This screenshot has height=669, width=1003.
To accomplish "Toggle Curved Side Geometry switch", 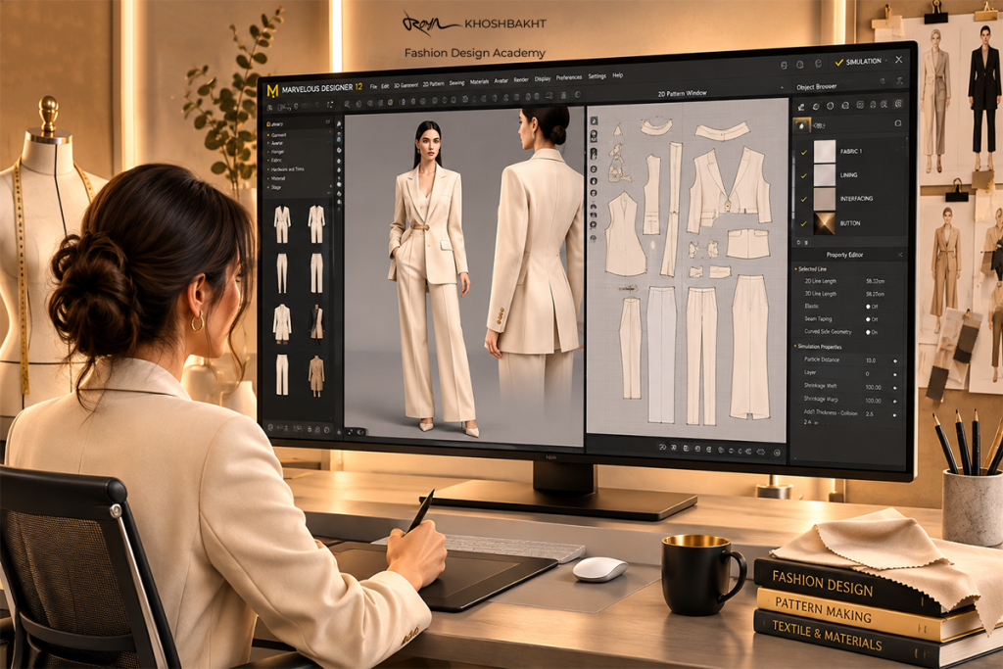I will tap(869, 333).
